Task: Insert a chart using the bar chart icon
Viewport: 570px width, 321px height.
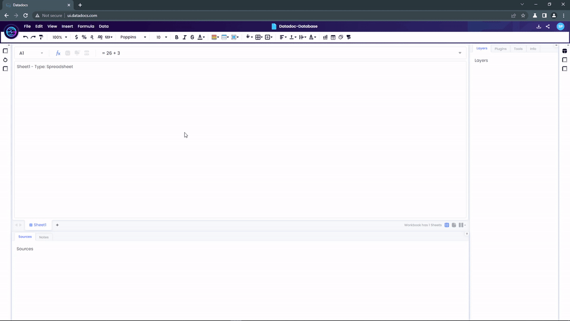Action: [x=325, y=37]
